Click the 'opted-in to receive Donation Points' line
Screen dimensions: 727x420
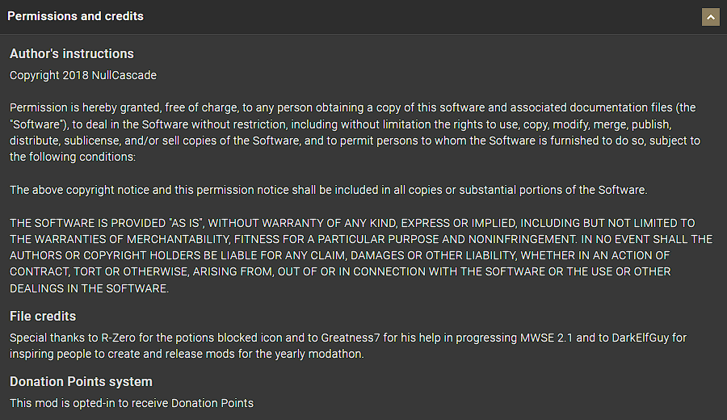tap(162, 402)
